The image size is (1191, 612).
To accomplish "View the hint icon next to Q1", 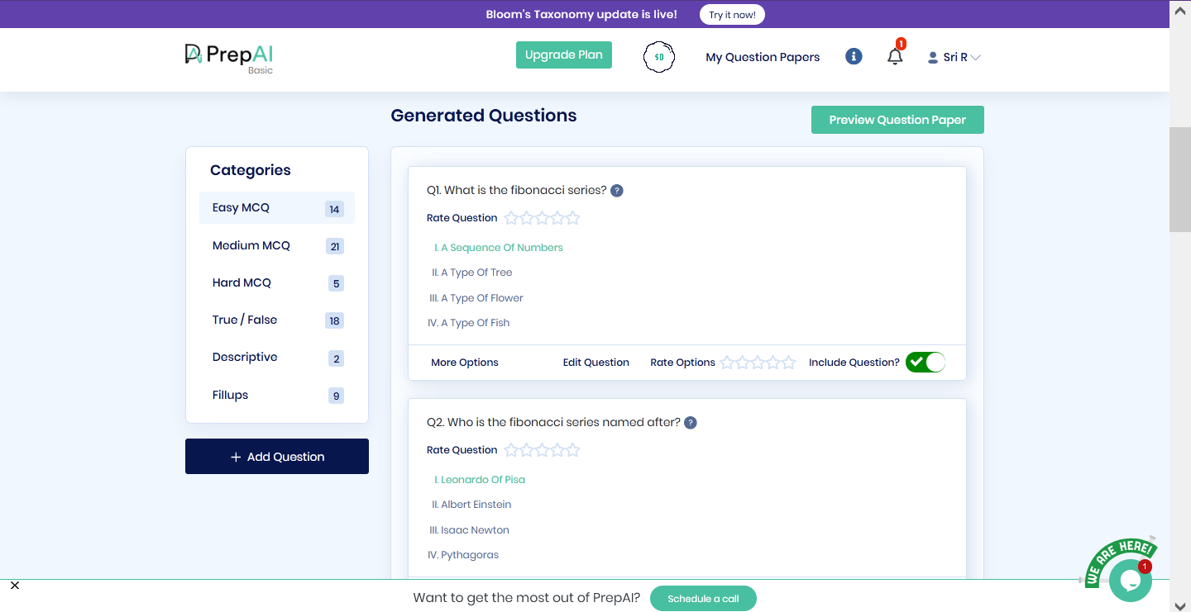I will pyautogui.click(x=616, y=190).
